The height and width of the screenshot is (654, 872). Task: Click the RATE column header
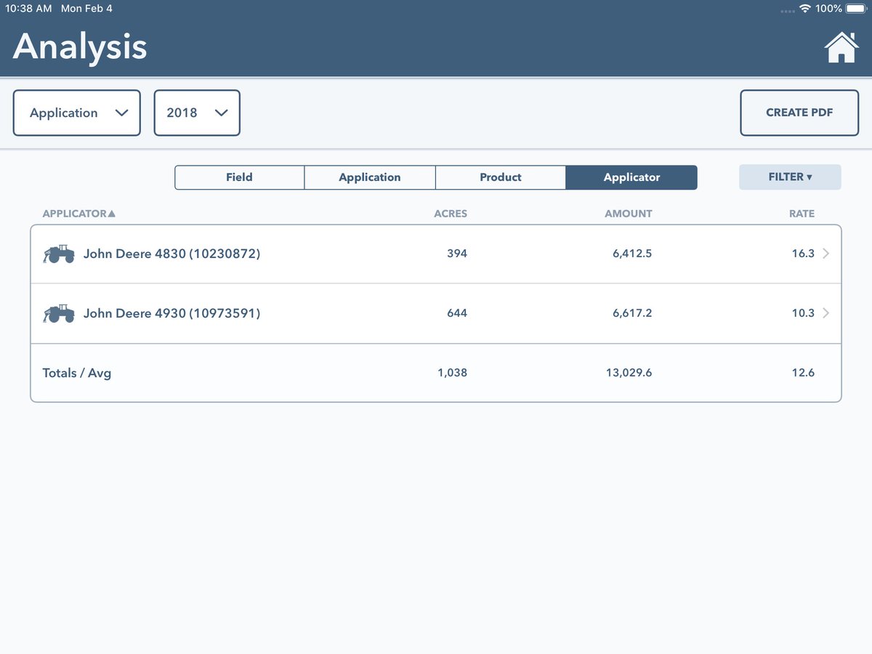click(802, 214)
